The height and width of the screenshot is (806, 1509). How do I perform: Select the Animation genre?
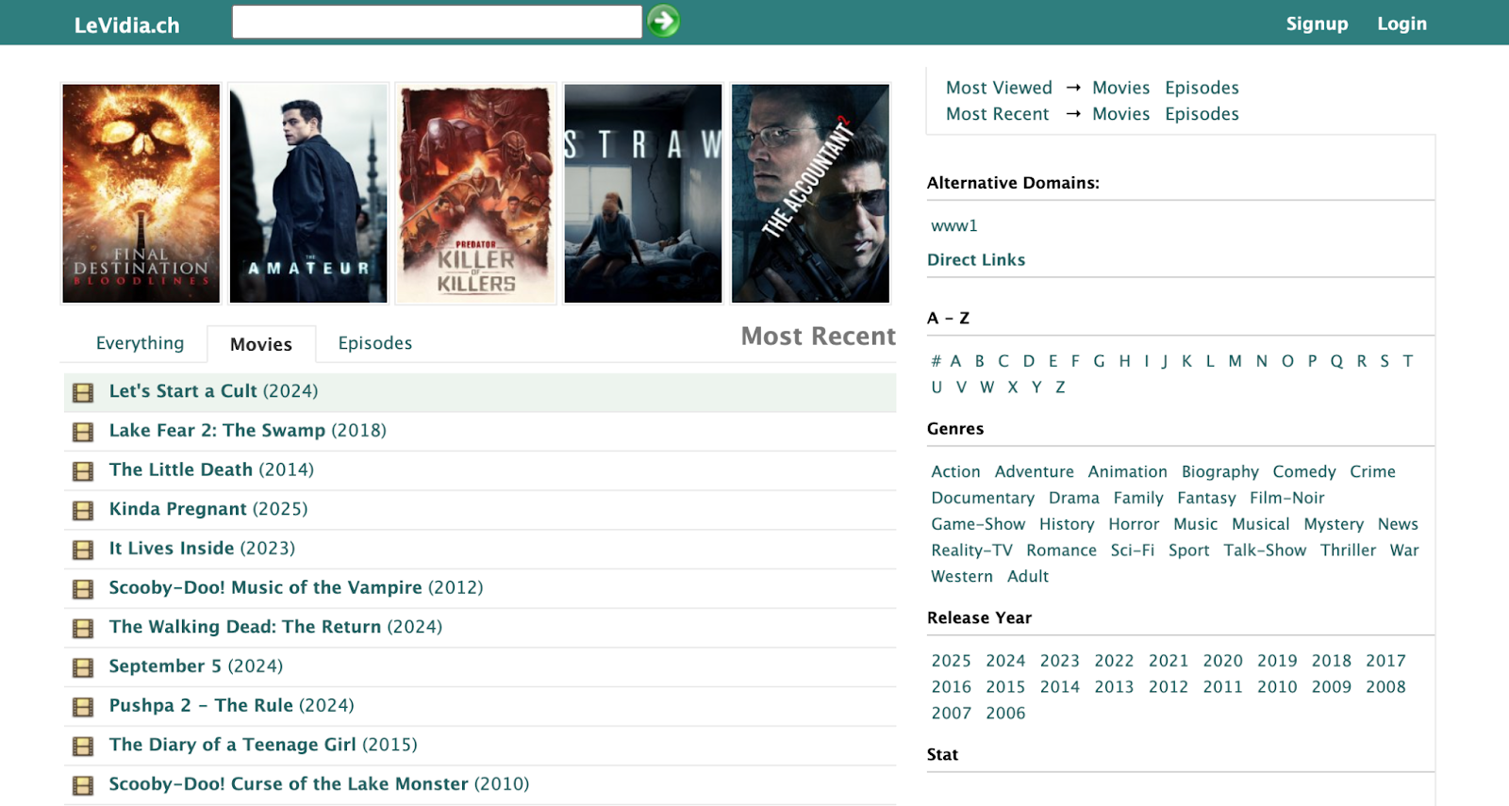tap(1127, 472)
